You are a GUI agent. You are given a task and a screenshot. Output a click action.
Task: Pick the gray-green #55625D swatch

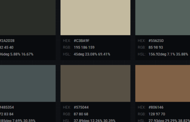[163, 18]
